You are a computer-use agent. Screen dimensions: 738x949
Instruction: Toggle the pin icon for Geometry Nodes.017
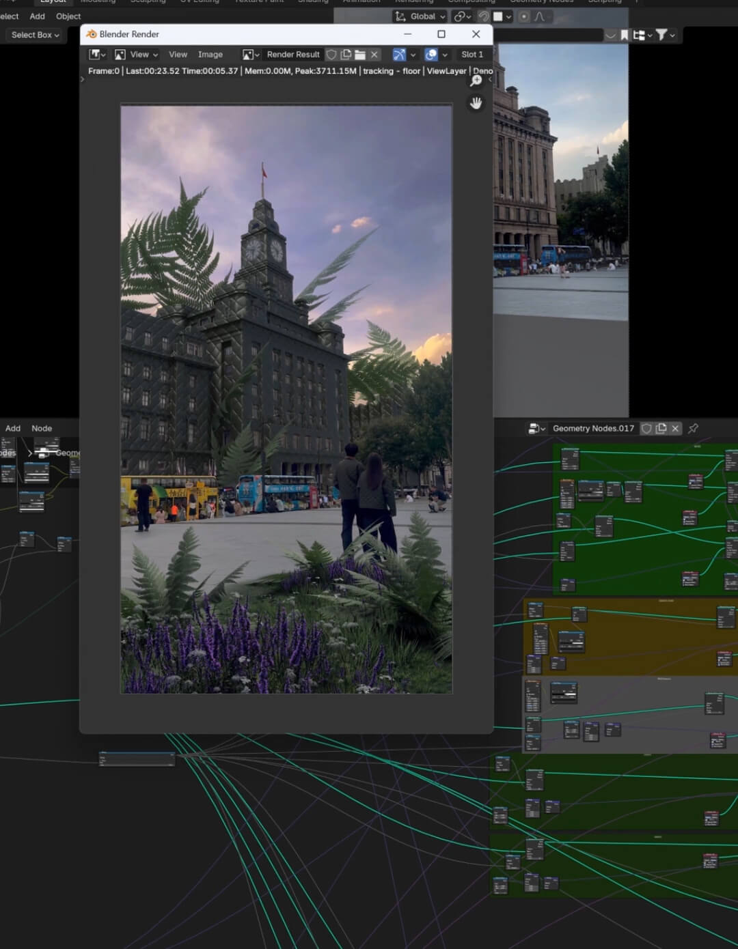click(x=693, y=428)
